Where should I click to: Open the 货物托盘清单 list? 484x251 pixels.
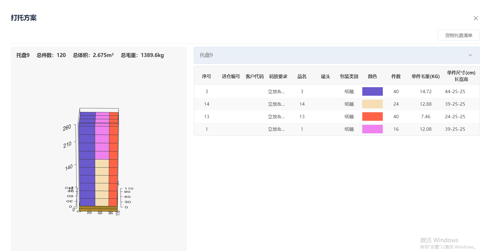[458, 35]
